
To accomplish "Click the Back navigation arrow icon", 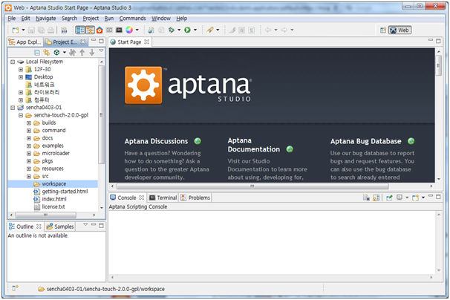I will click(268, 30).
